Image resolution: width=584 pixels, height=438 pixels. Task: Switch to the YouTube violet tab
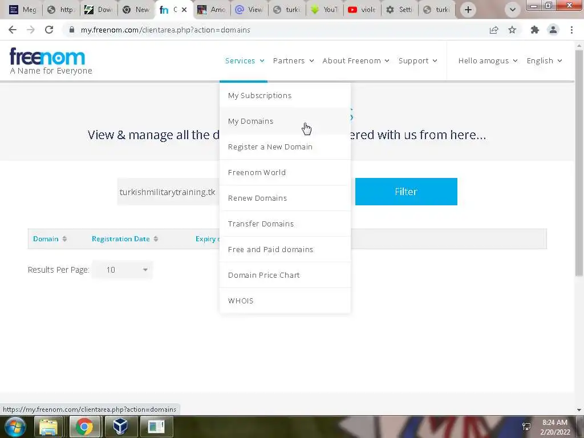point(362,10)
